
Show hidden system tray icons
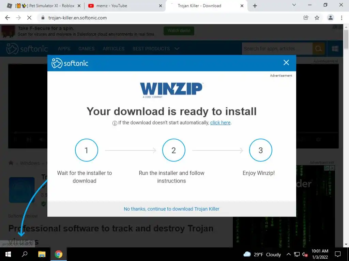288,254
